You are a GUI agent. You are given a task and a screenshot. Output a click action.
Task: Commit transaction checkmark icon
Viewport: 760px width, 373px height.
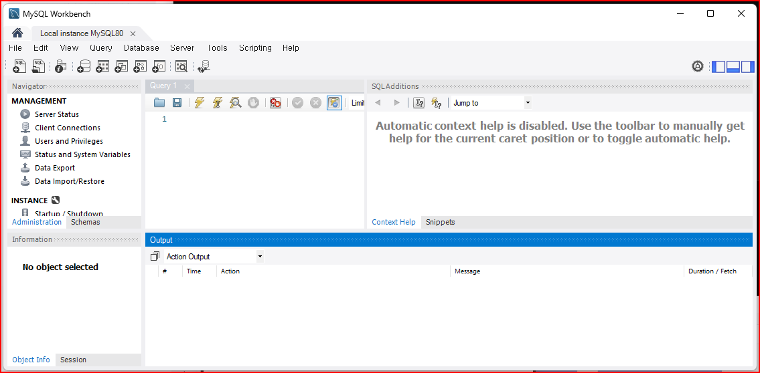tap(297, 102)
